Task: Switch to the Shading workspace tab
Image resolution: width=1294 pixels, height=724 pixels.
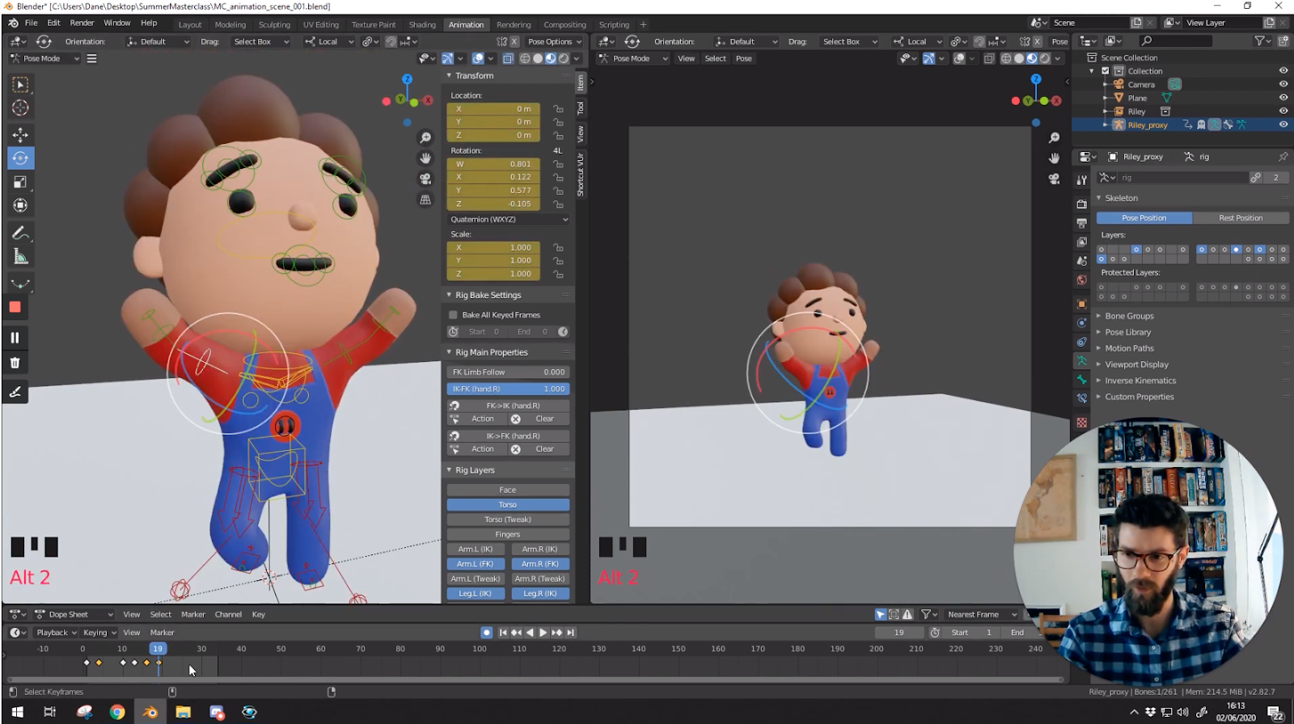Action: click(422, 25)
